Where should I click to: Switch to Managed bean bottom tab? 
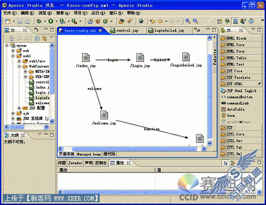pos(89,154)
